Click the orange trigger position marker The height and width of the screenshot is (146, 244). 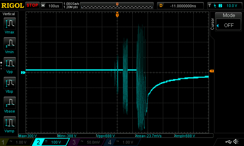117,15
